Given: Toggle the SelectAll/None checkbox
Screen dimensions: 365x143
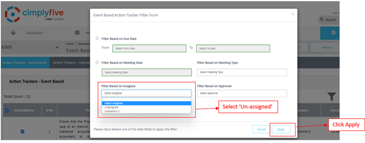Looking at the screenshot, I should (x=7, y=111).
